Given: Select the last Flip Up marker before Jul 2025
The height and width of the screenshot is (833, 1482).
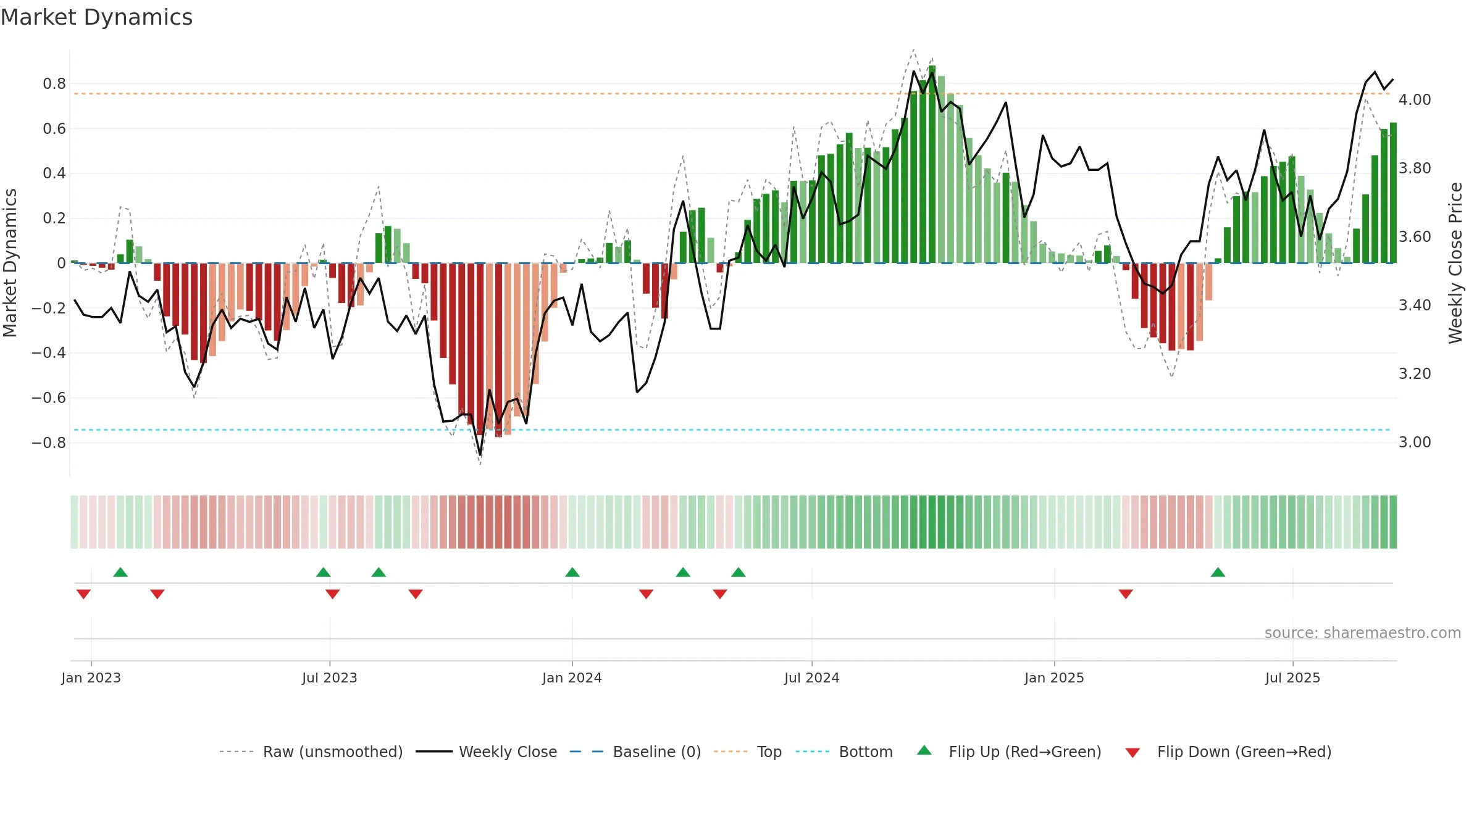Looking at the screenshot, I should pyautogui.click(x=1218, y=572).
